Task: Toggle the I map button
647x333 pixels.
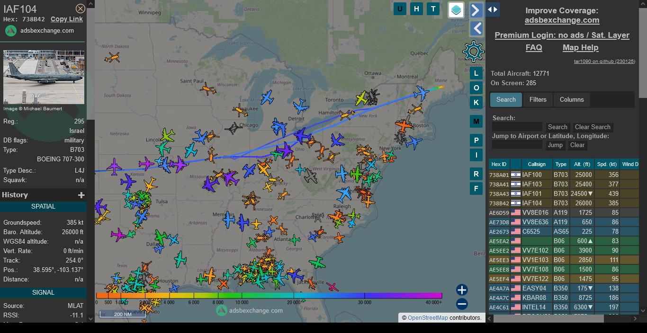Action: (476, 155)
